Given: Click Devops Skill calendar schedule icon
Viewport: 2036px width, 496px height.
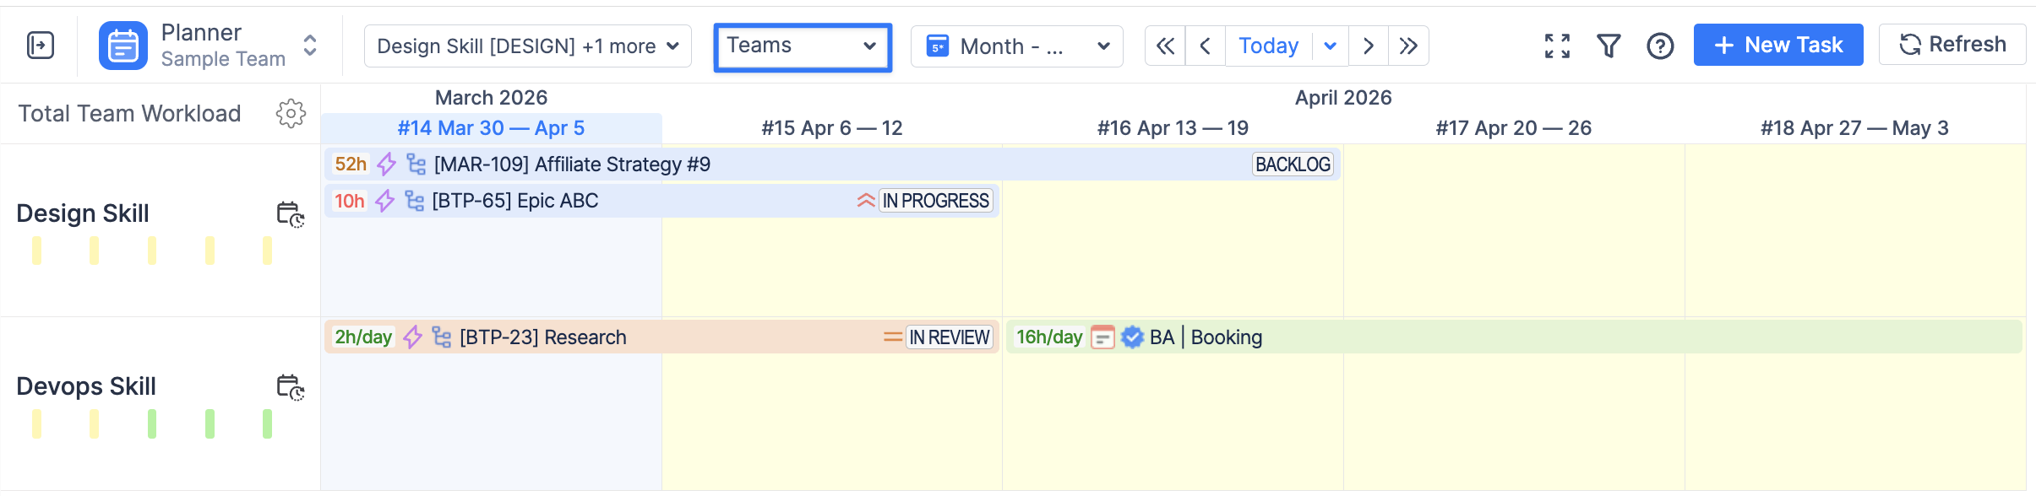Looking at the screenshot, I should click(291, 387).
